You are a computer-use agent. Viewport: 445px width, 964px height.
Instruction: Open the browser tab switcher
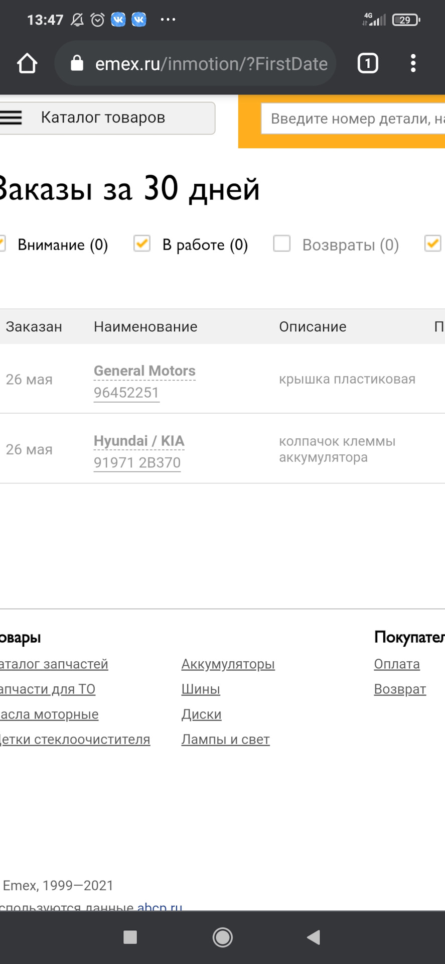pyautogui.click(x=367, y=64)
